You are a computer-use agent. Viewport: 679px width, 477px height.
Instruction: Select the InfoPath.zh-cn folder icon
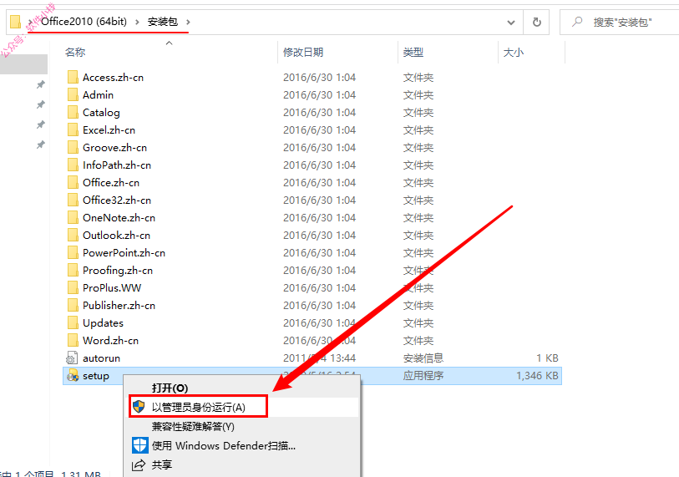tap(73, 165)
